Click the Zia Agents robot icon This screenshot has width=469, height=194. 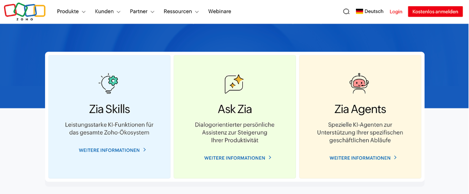point(359,83)
